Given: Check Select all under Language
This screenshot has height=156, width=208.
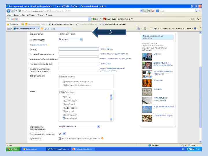Looking at the screenshot, I should [60, 92].
